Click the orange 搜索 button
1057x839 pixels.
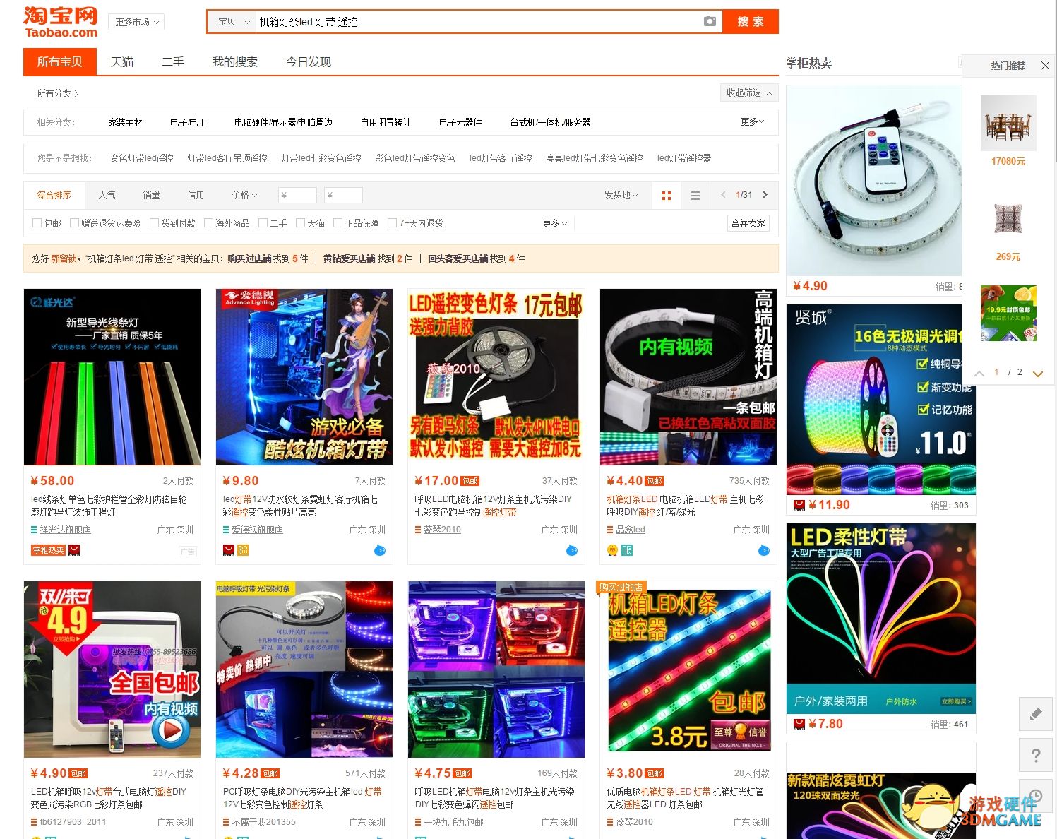click(x=751, y=22)
